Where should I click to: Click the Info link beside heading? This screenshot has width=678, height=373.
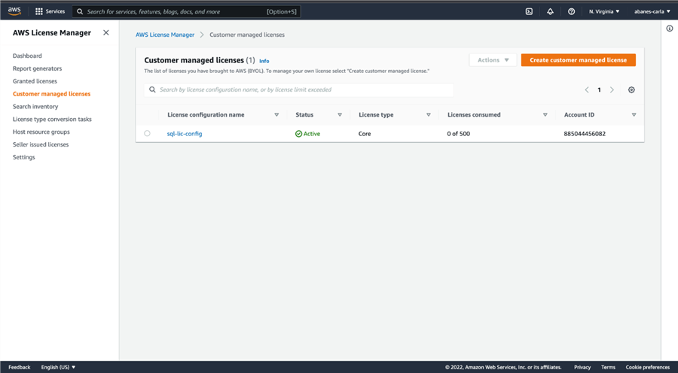(x=264, y=61)
